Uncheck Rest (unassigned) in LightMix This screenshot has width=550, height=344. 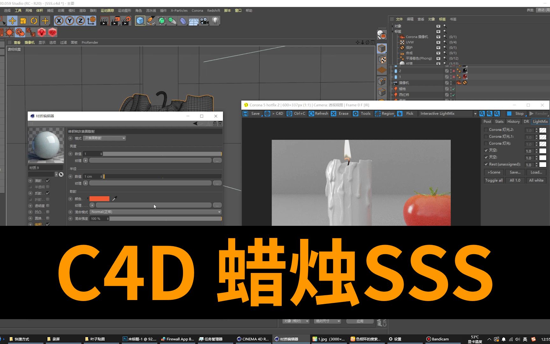click(486, 164)
